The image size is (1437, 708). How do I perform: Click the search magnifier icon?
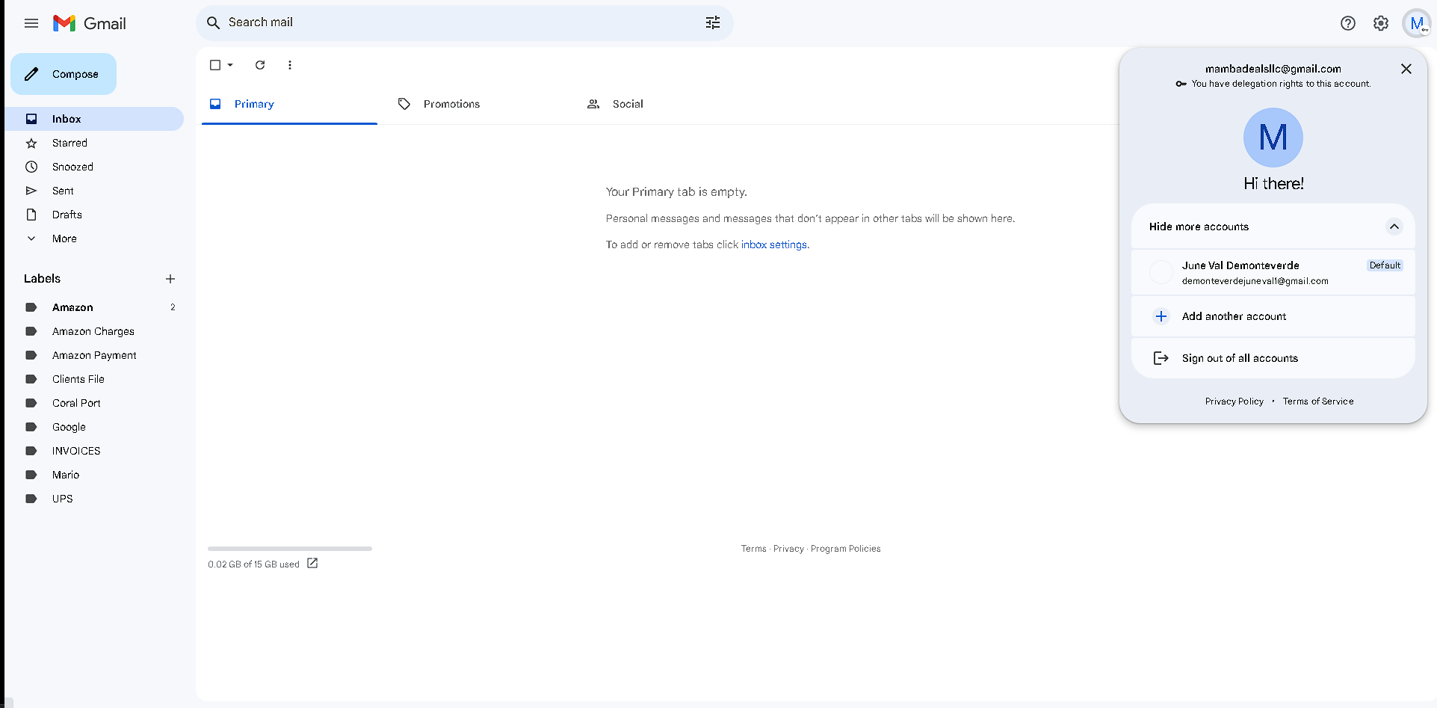tap(213, 22)
